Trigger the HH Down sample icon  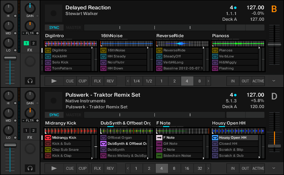[103, 68]
